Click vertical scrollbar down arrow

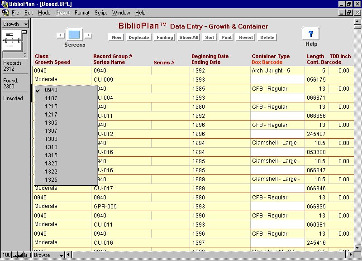tap(357, 247)
